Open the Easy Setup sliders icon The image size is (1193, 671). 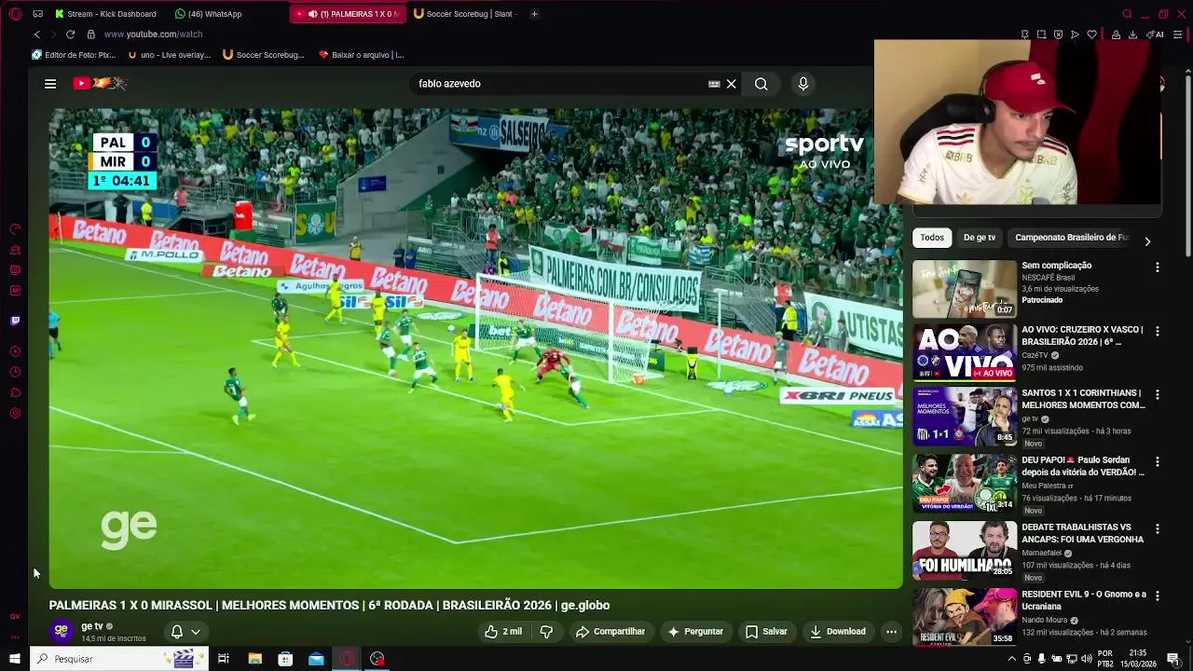pyautogui.click(x=1178, y=34)
